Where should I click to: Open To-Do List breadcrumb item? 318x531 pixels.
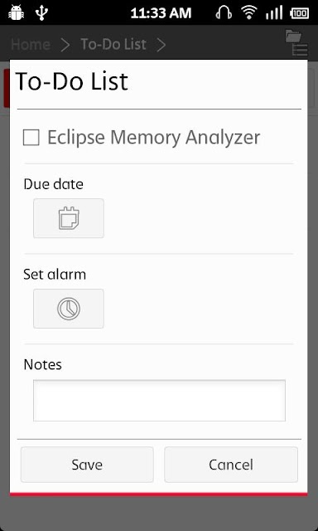pyautogui.click(x=113, y=44)
